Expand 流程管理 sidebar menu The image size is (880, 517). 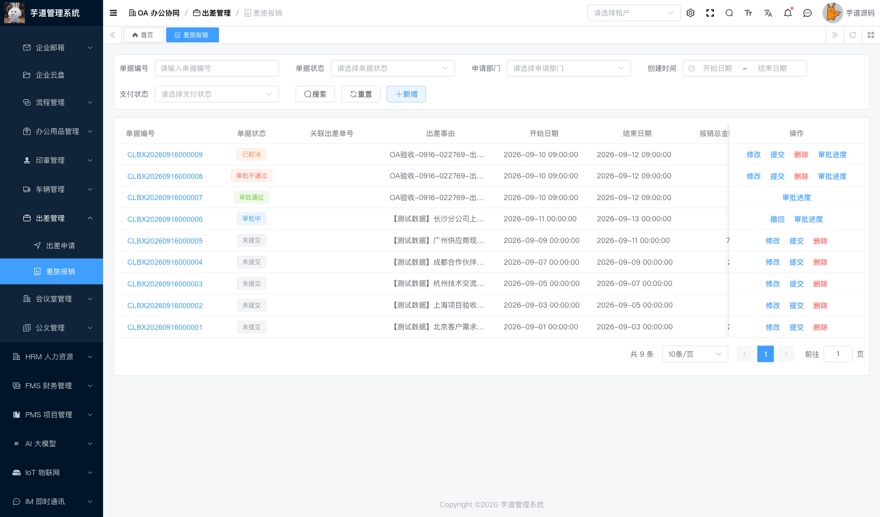pos(51,102)
